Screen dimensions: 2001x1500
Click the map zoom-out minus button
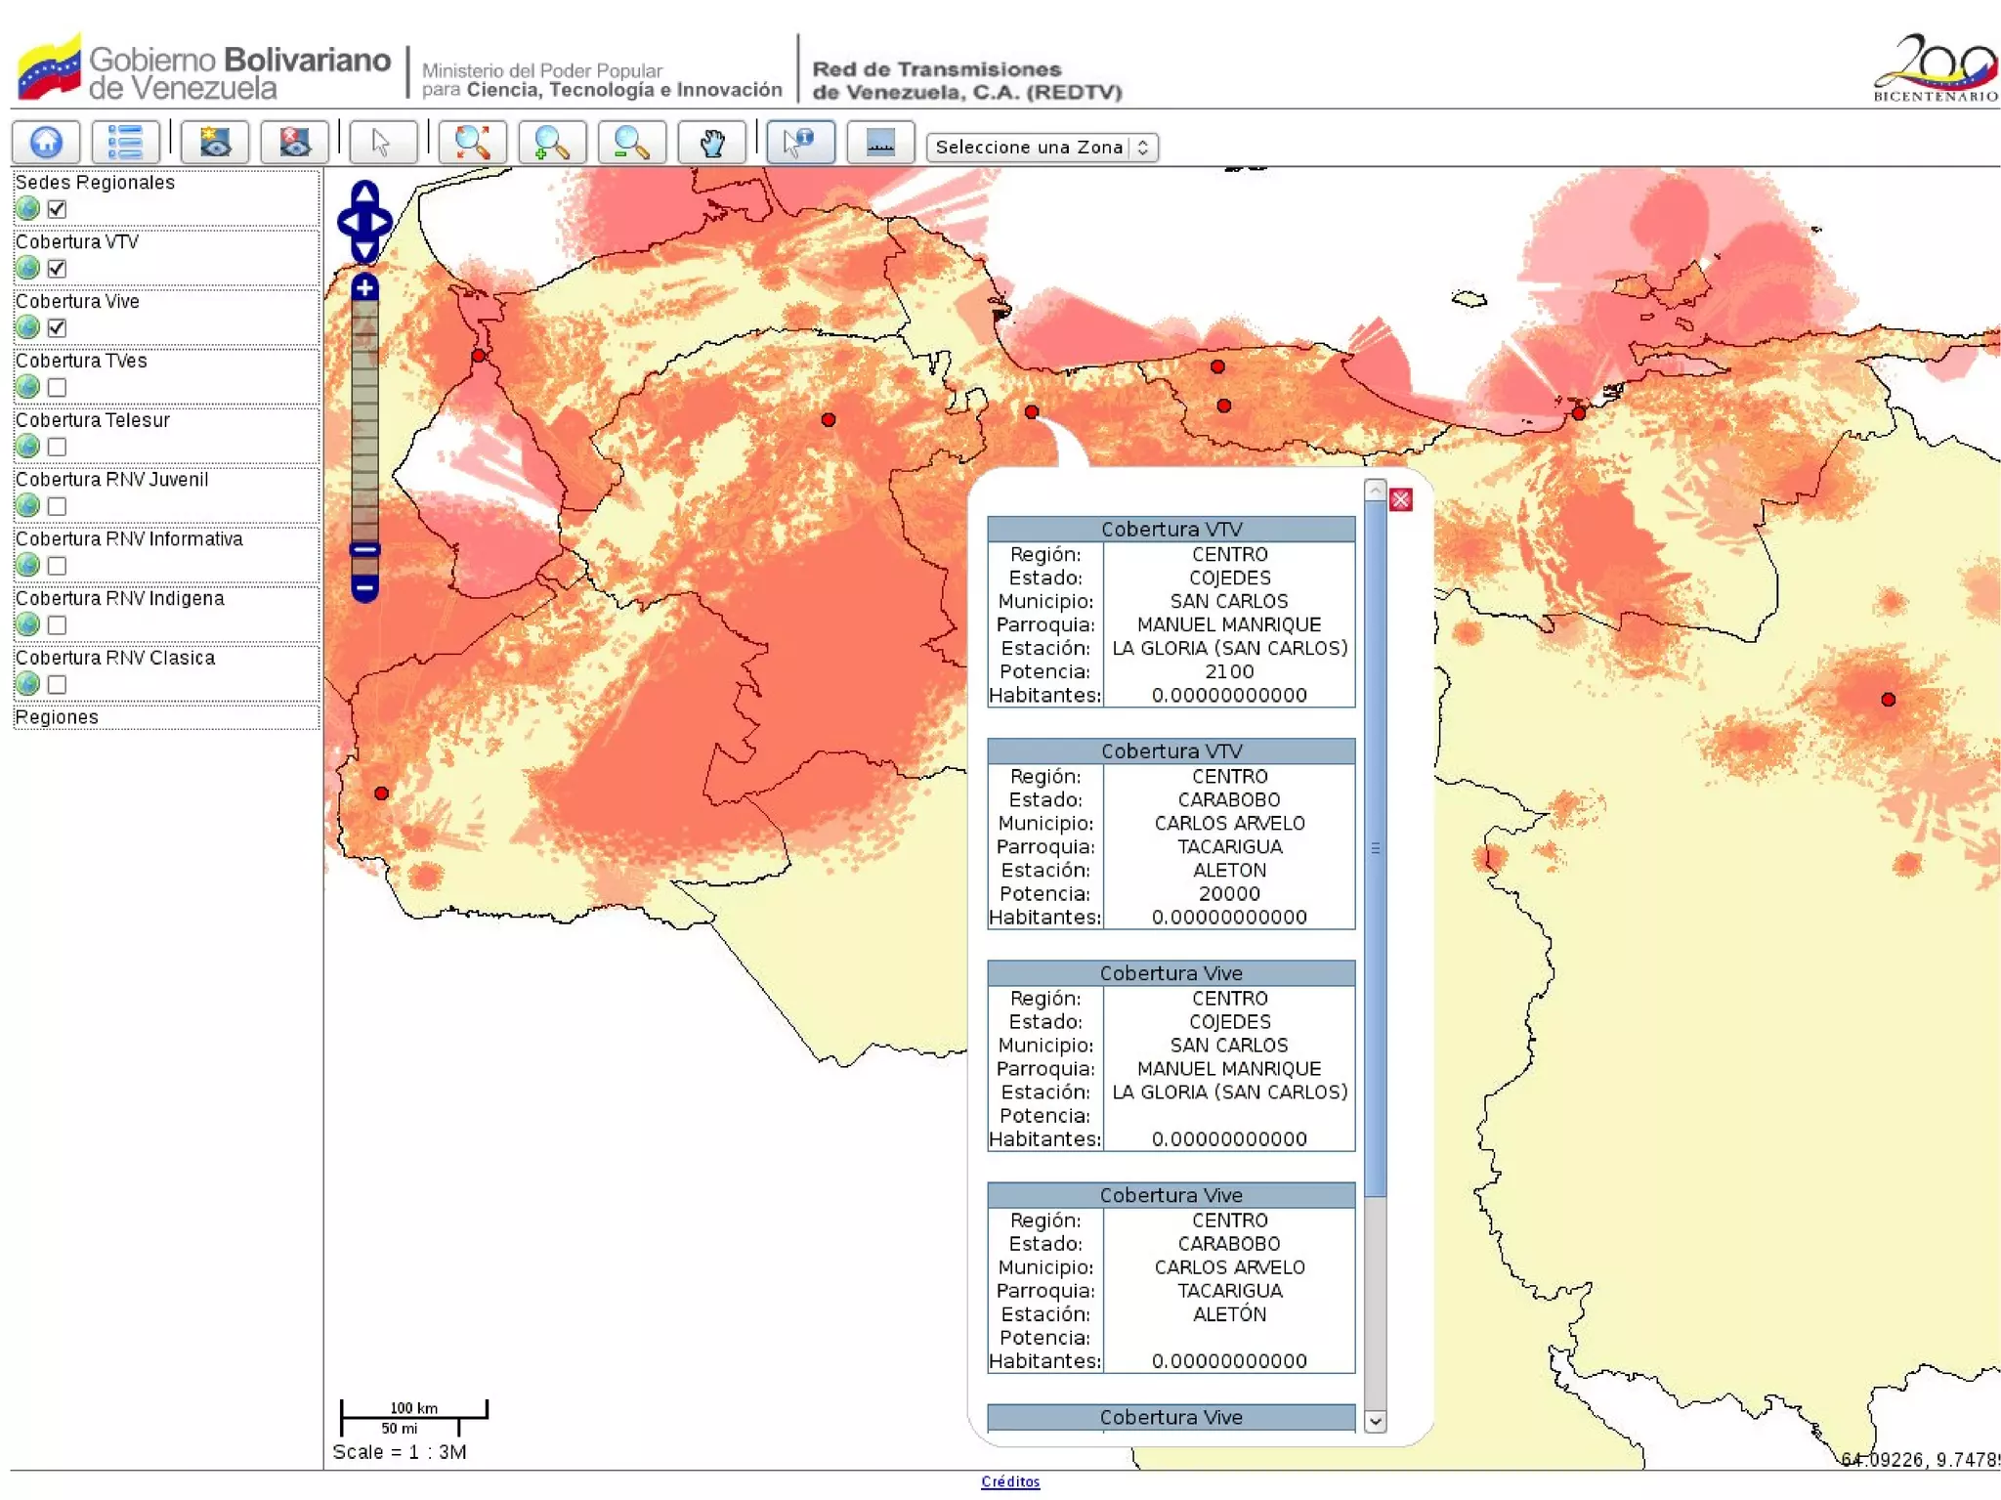click(364, 587)
